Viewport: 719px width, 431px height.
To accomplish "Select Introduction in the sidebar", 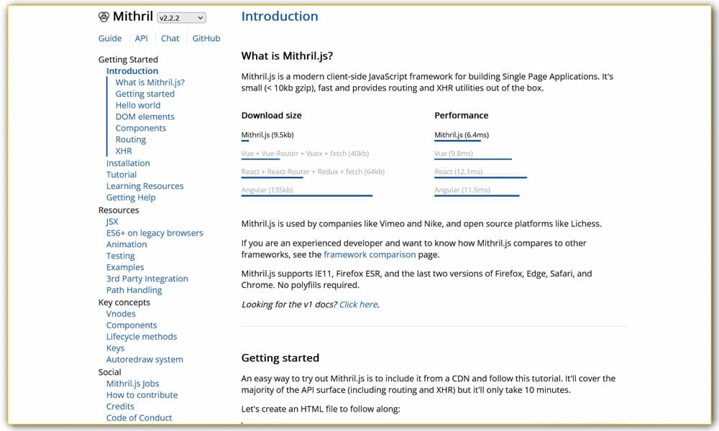I will click(x=132, y=70).
